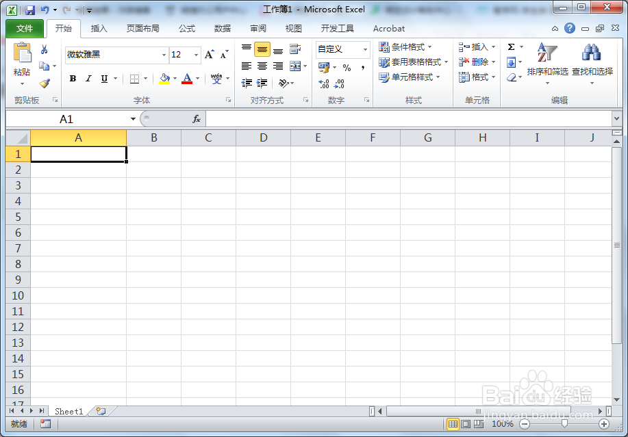Decrease indent in alignment group
The width and height of the screenshot is (628, 437).
[247, 83]
